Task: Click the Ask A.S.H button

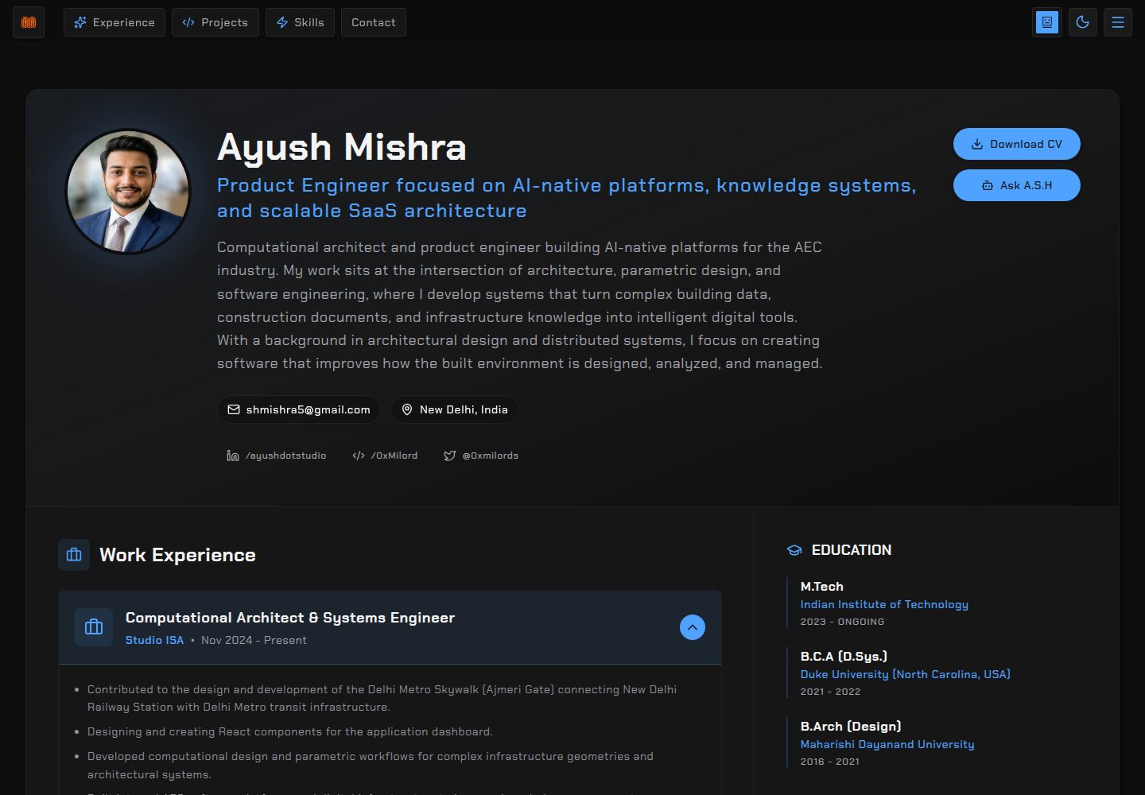Action: click(1017, 185)
